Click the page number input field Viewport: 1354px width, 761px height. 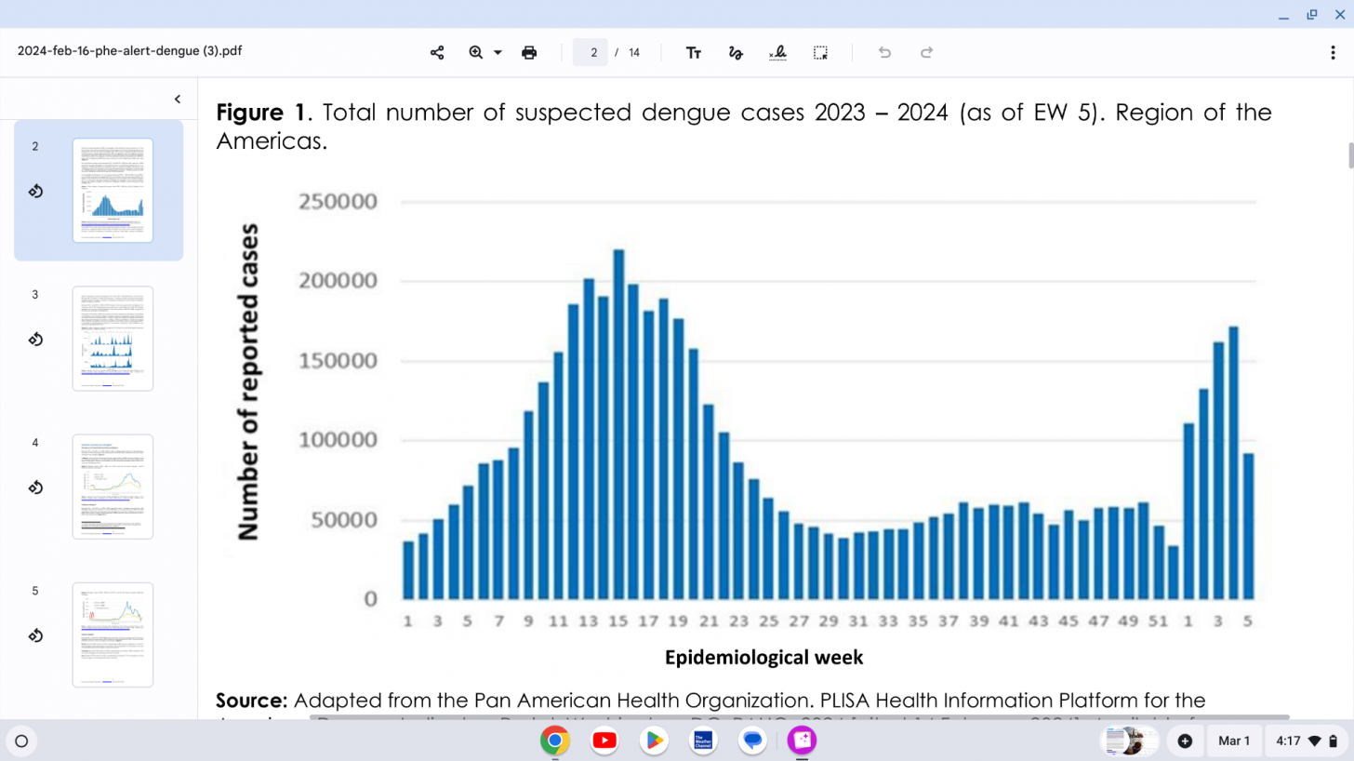[591, 52]
